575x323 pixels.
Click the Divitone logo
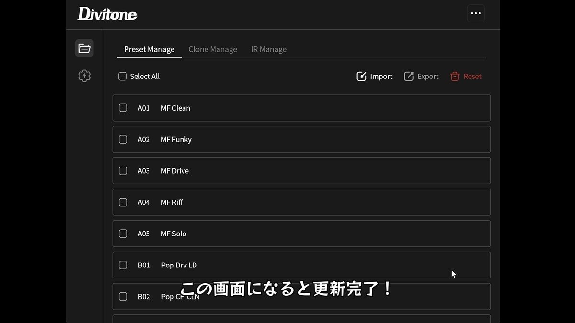coord(107,13)
